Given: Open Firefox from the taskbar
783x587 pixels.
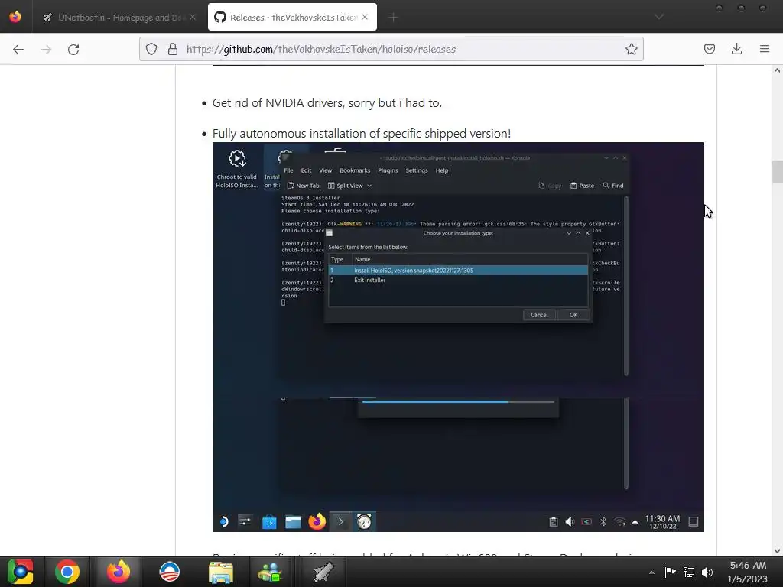Looking at the screenshot, I should (119, 572).
